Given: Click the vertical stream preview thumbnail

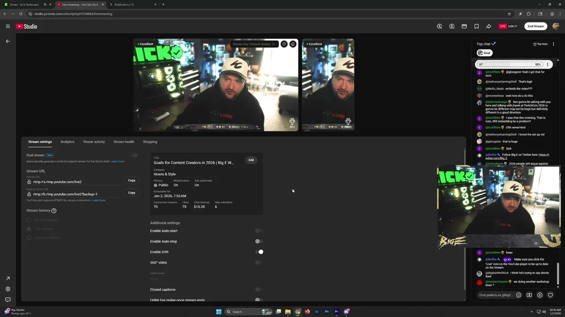Looking at the screenshot, I should pos(328,85).
